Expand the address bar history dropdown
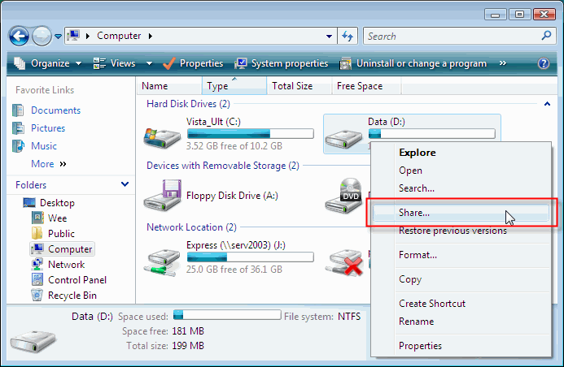564x367 pixels. 329,37
